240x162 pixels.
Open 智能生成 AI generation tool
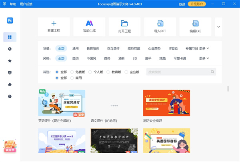89,23
